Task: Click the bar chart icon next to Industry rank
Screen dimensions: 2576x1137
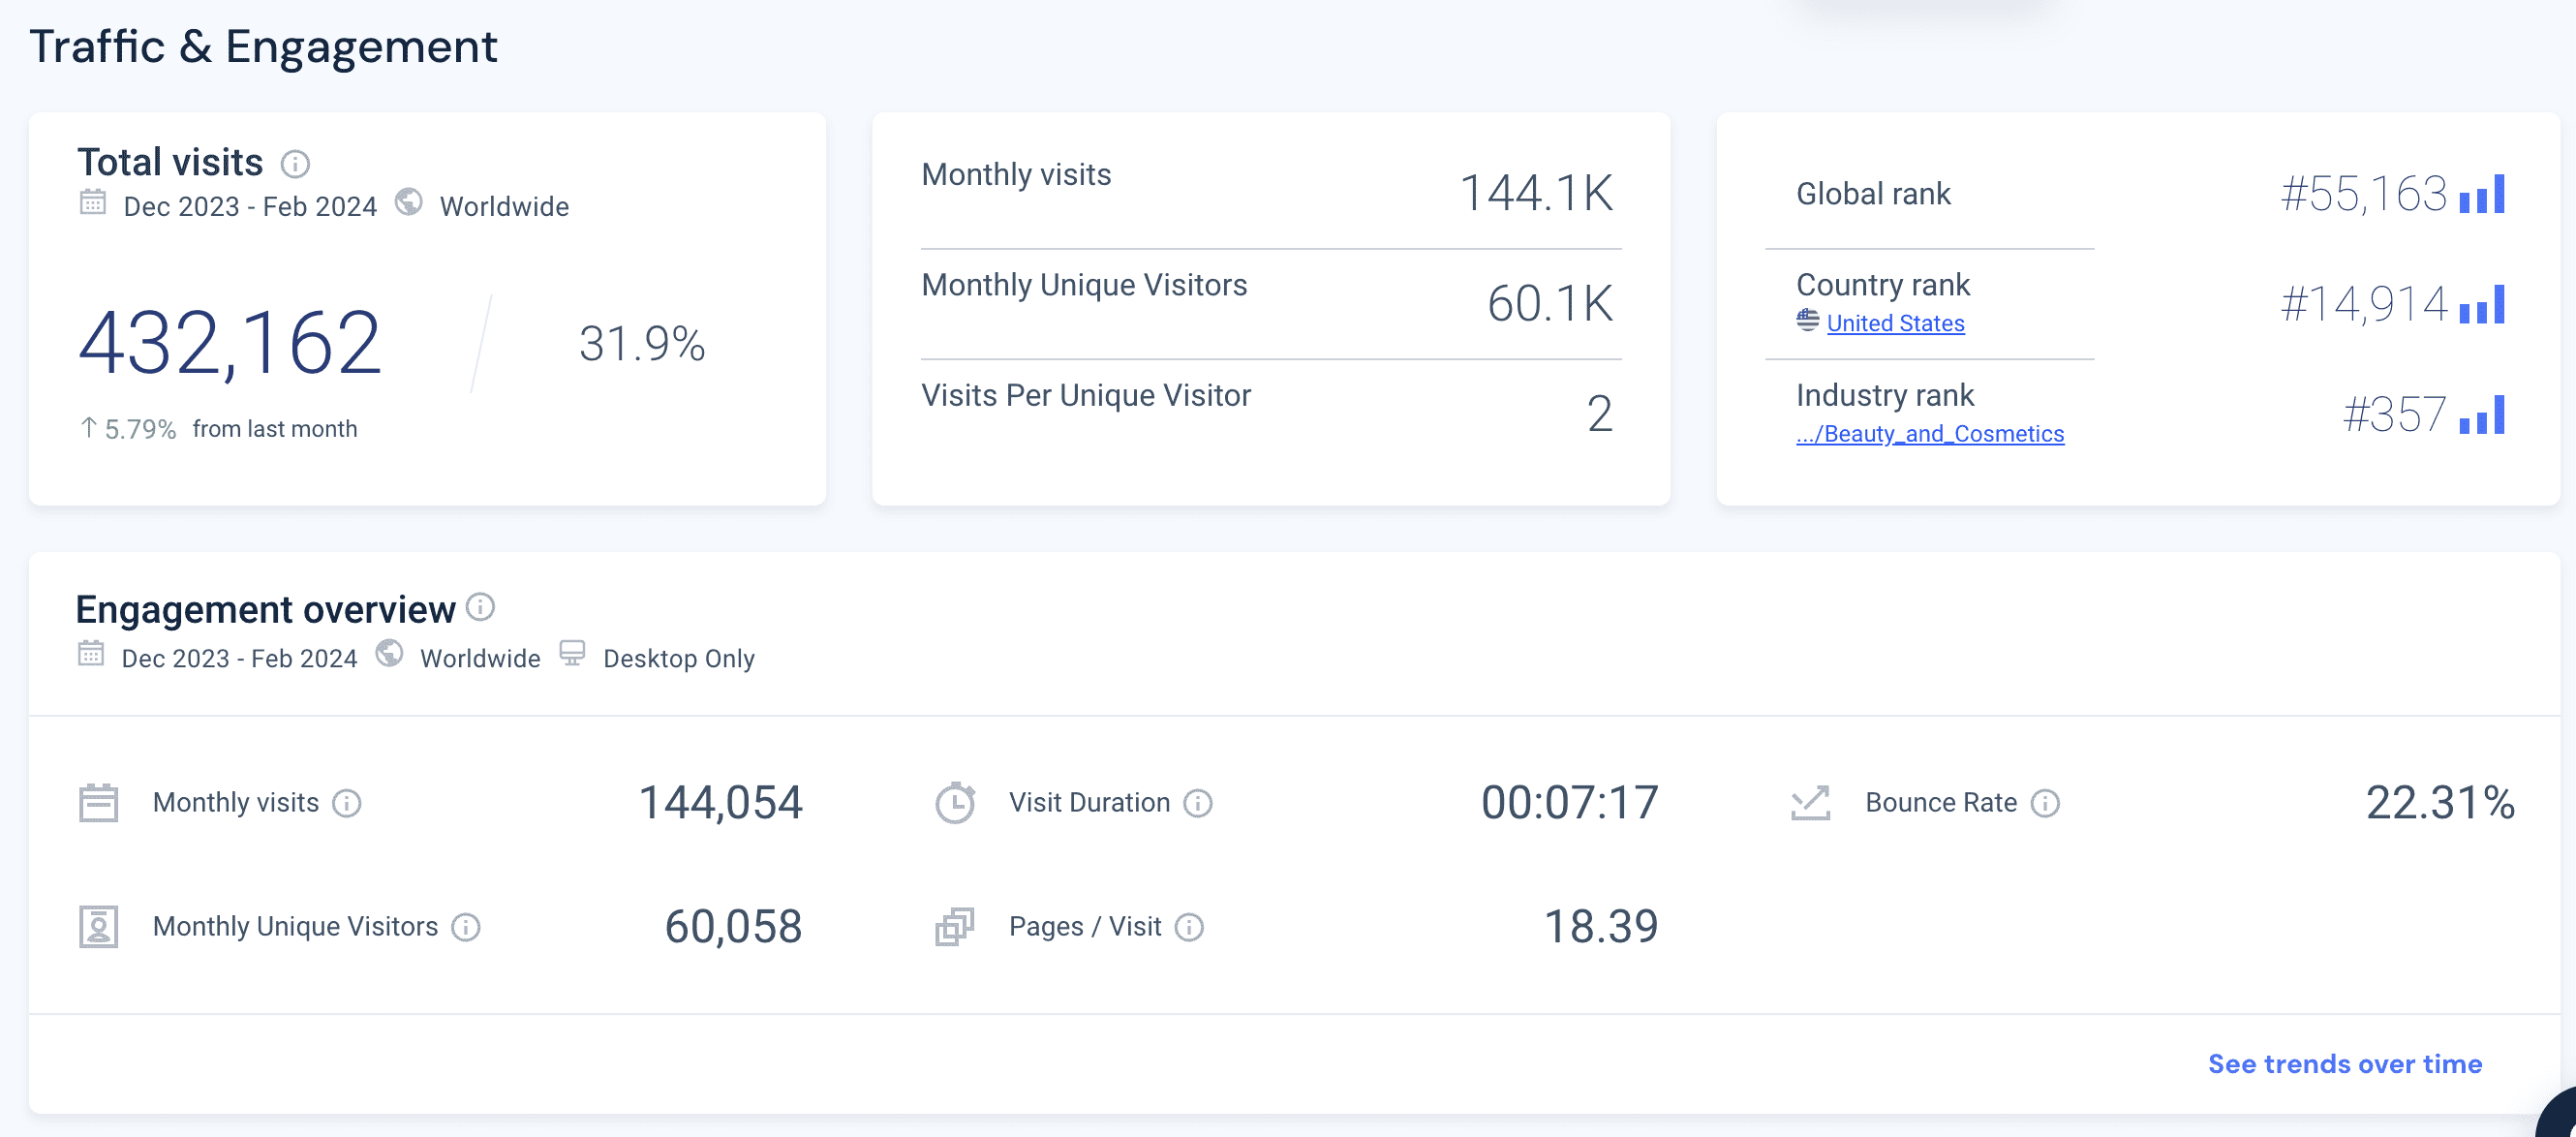Action: [x=2482, y=414]
